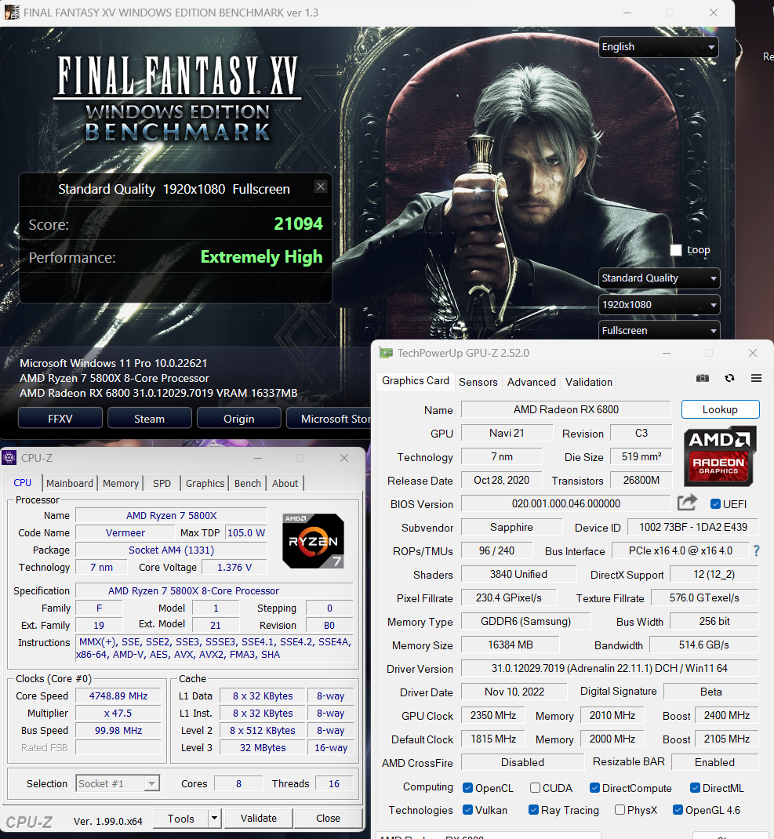Click the Close button in CPU-Z

[328, 818]
